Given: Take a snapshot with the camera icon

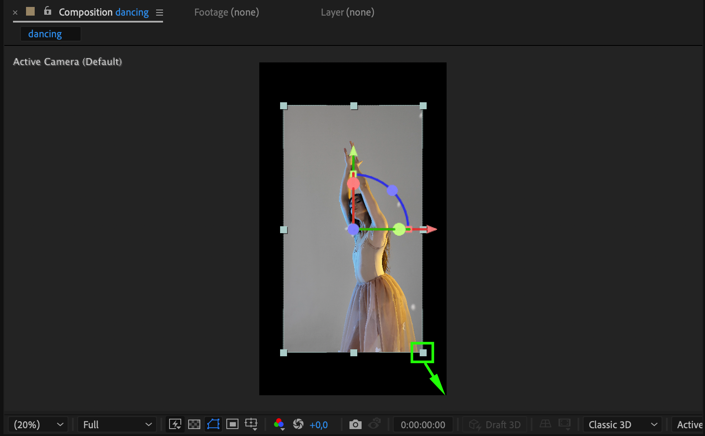Looking at the screenshot, I should pos(355,424).
